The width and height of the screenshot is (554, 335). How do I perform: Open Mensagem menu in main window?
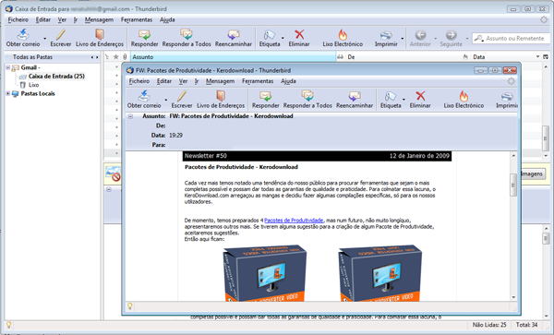[99, 19]
